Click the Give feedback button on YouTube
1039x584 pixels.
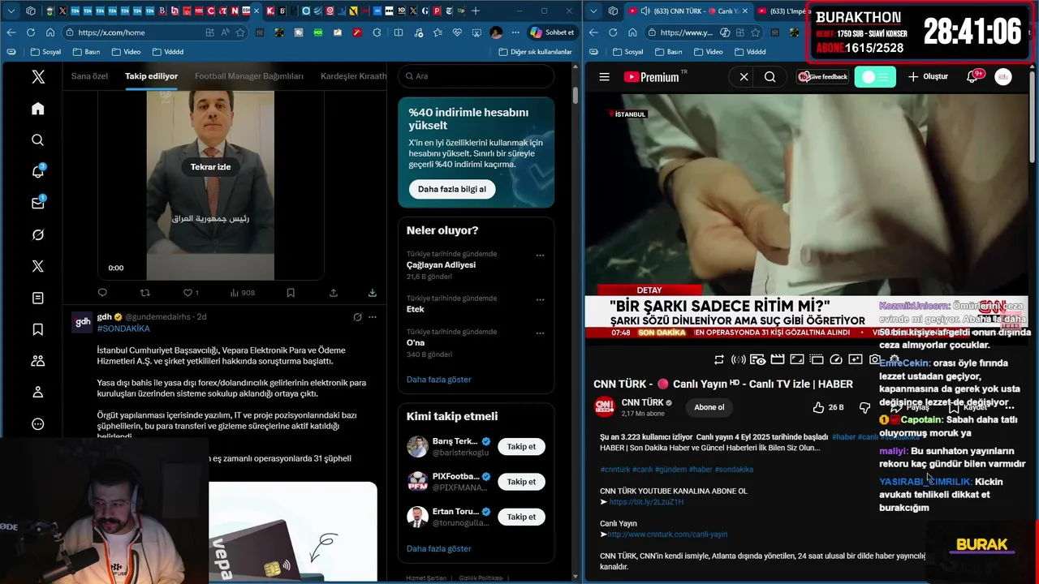(823, 77)
